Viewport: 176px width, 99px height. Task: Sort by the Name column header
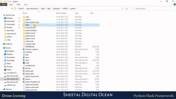coord(25,13)
